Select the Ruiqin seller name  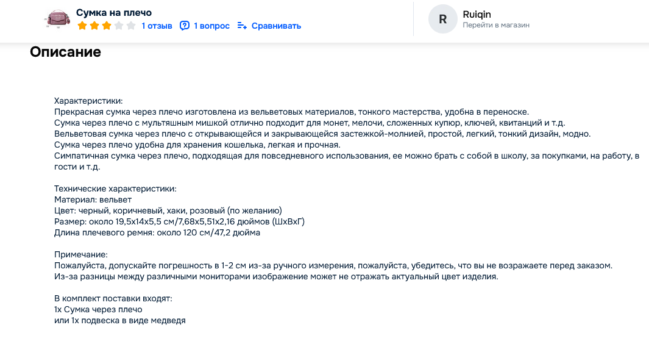[x=477, y=14]
